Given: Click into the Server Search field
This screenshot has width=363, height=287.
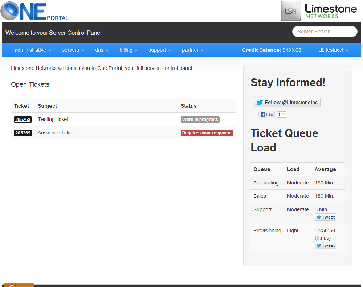Looking at the screenshot, I should pos(325,32).
